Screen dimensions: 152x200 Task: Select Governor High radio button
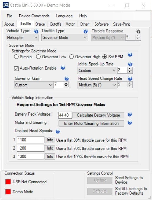point(71,57)
